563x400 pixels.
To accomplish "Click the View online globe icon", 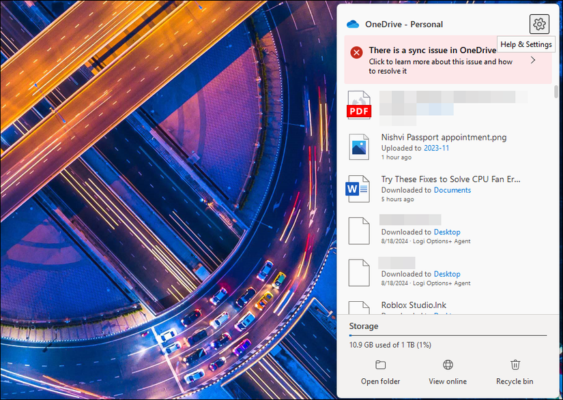I will pos(448,365).
